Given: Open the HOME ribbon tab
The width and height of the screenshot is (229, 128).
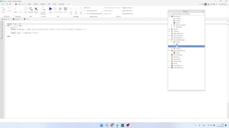Looking at the screenshot, I should point(29,4).
